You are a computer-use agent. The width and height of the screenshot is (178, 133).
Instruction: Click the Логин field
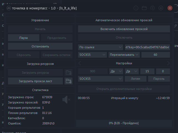point(136,79)
